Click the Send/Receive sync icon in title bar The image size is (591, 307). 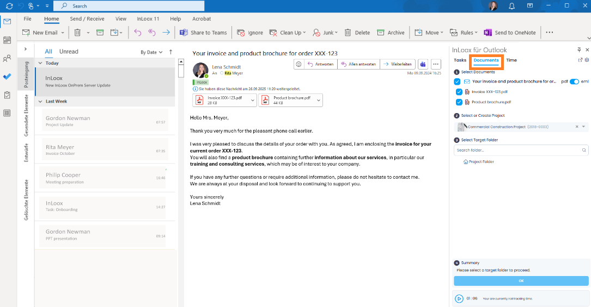click(9, 6)
